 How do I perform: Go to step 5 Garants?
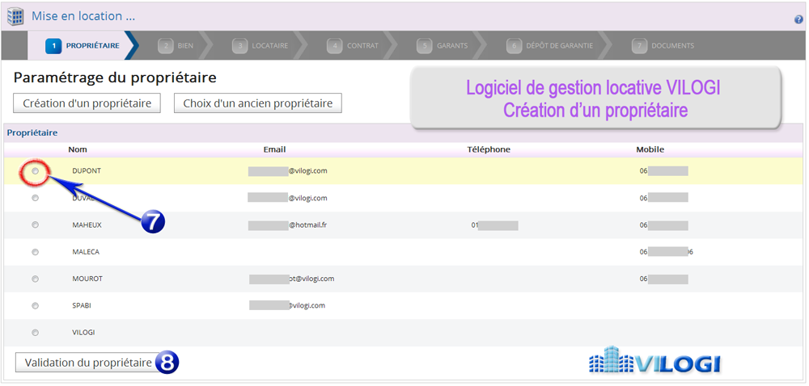[x=443, y=45]
